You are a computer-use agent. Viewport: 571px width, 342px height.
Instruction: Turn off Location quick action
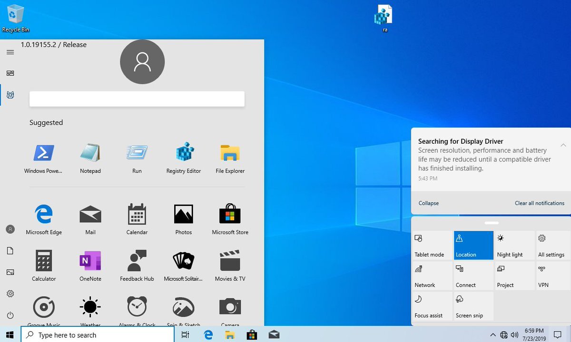pyautogui.click(x=473, y=245)
